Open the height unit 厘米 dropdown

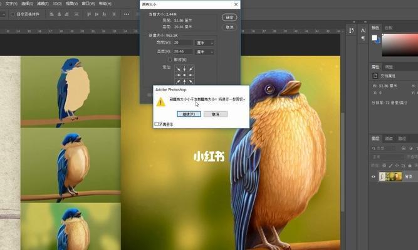click(x=204, y=52)
